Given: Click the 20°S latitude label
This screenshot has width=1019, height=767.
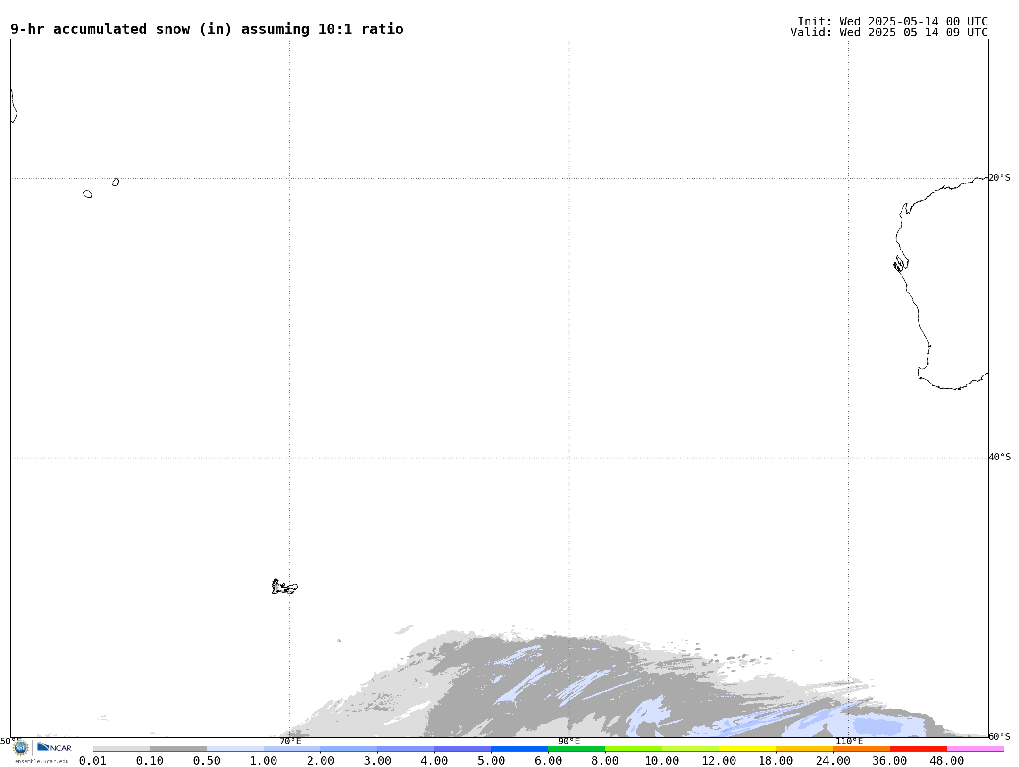Looking at the screenshot, I should coord(1000,178).
